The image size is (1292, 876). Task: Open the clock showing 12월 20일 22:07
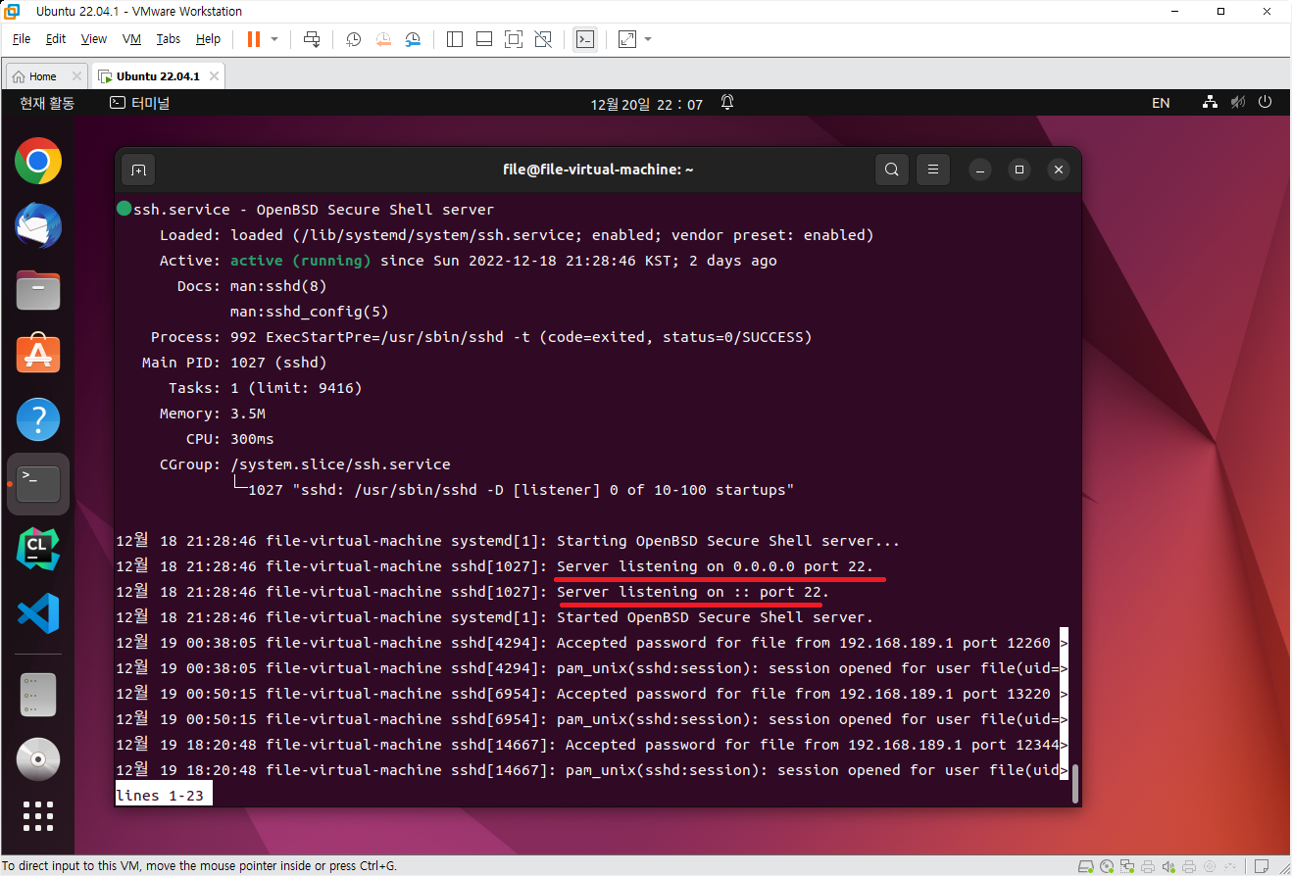(646, 104)
